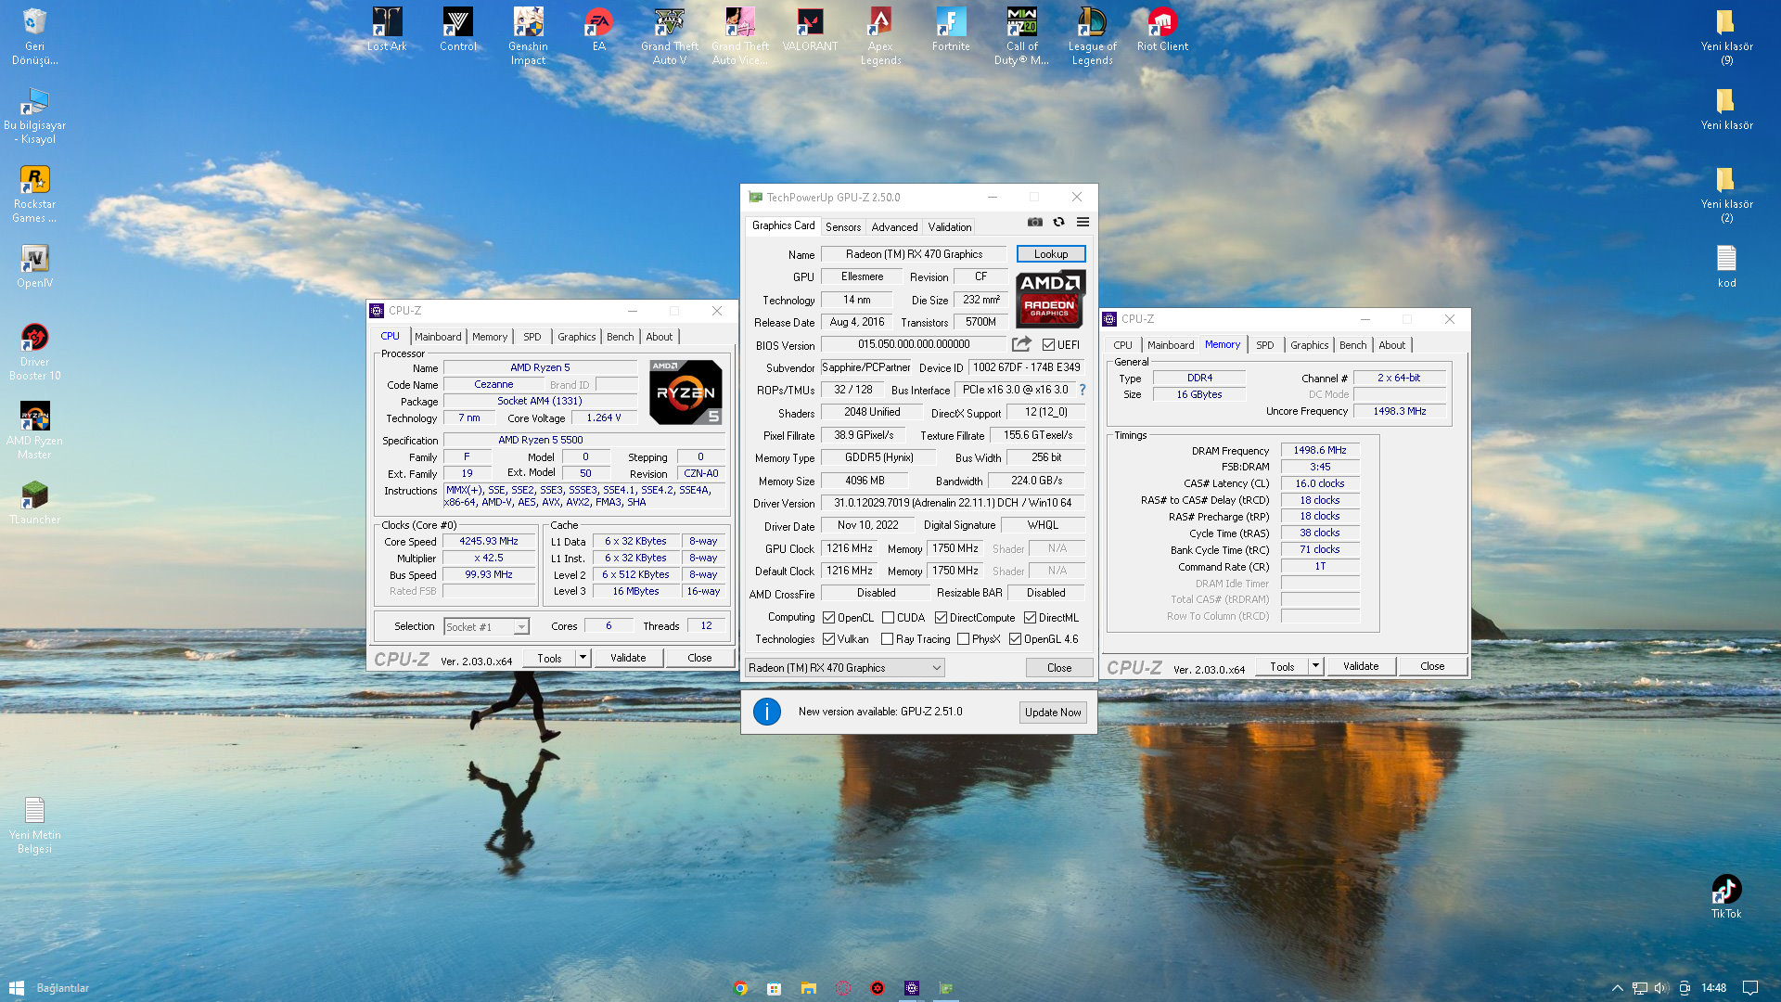
Task: Open the Socket #1 selection dropdown
Action: click(x=521, y=627)
